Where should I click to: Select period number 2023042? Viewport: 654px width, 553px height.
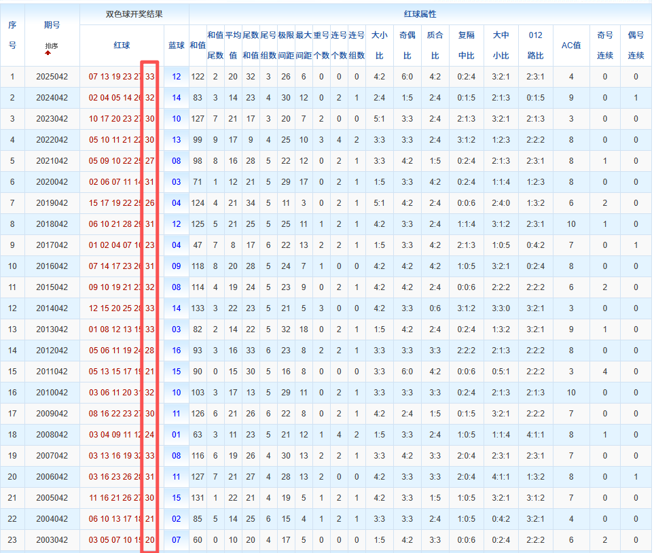point(52,119)
